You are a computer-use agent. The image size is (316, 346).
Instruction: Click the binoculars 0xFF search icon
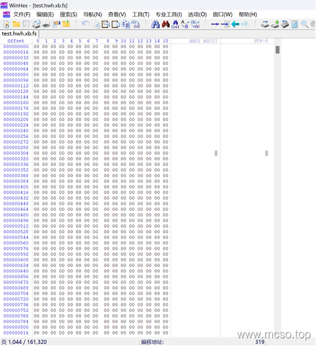(175, 25)
